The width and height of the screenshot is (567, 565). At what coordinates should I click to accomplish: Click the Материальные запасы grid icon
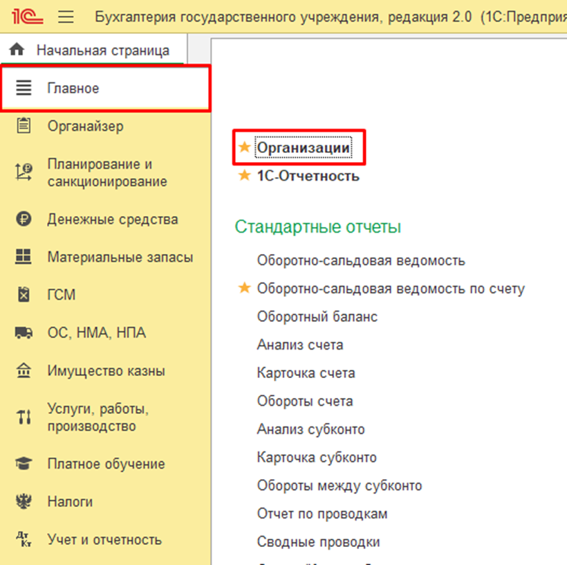click(x=24, y=256)
